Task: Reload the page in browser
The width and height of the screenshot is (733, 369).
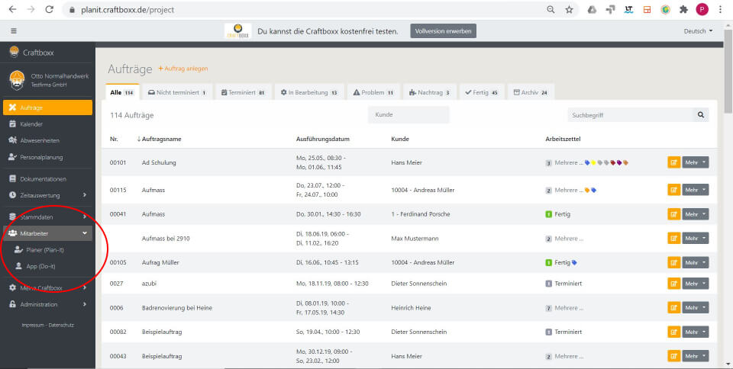Action: point(49,9)
